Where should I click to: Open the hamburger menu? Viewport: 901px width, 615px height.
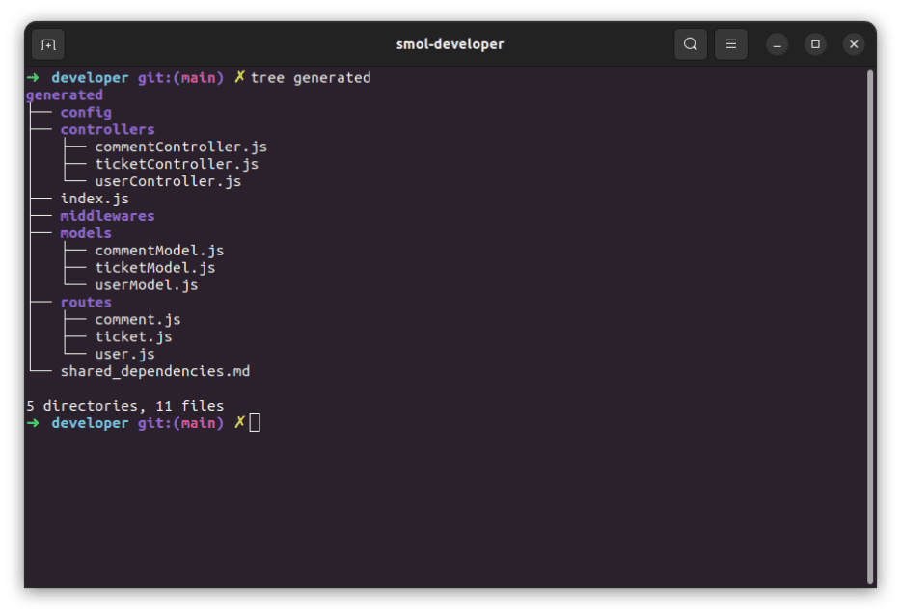click(730, 44)
